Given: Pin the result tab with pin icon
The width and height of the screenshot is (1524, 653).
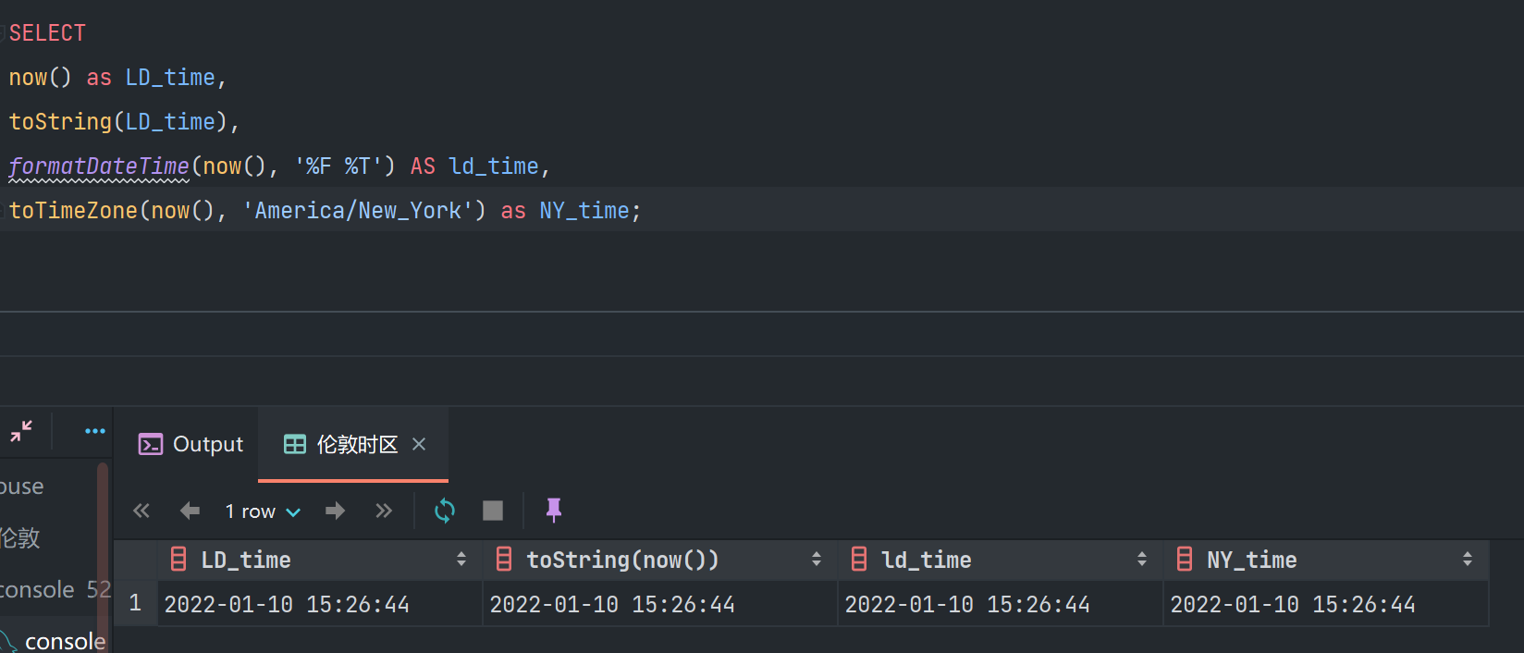Looking at the screenshot, I should (x=554, y=511).
